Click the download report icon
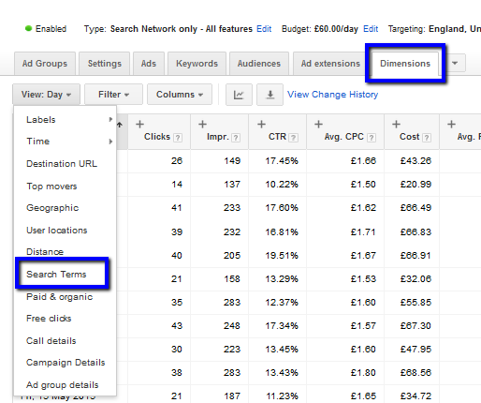This screenshot has height=403, width=481. tap(270, 95)
